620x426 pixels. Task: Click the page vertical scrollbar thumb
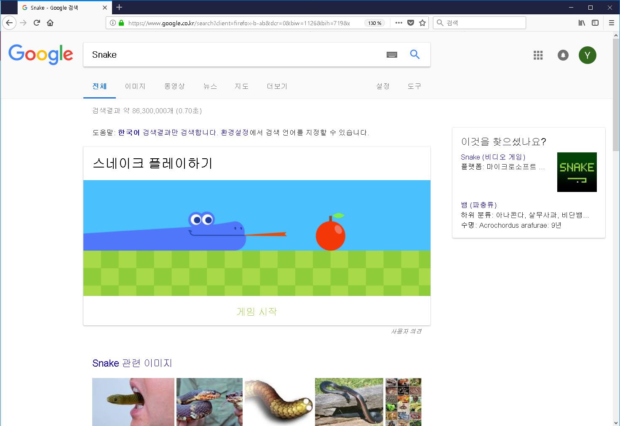[616, 95]
